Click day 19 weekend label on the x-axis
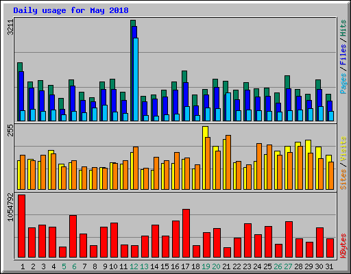 click(x=206, y=266)
